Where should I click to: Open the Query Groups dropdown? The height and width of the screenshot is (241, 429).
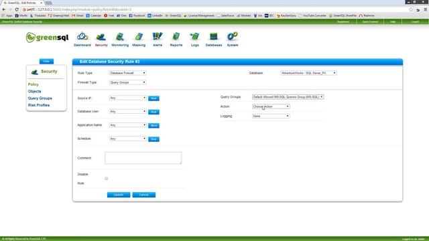(288, 96)
